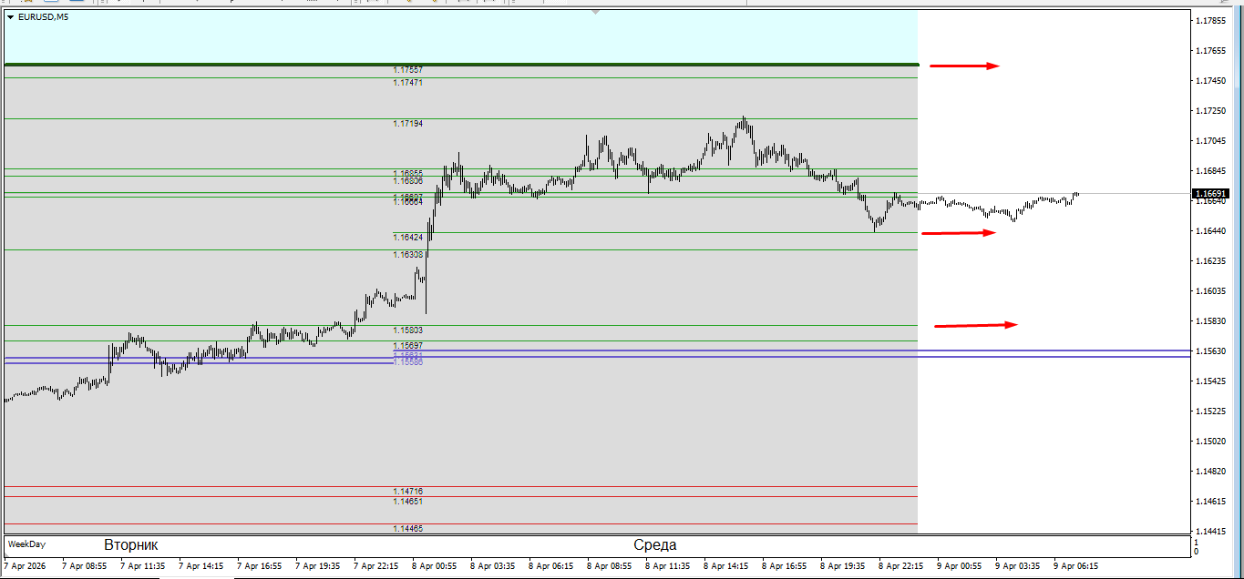Image resolution: width=1244 pixels, height=579 pixels.
Task: Click the 1.14465 bottom level label
Action: tap(407, 529)
